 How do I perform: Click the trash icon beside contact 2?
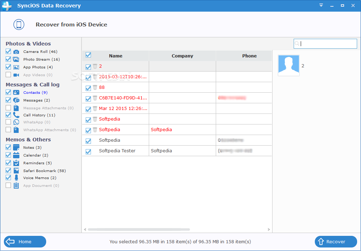[x=95, y=66]
